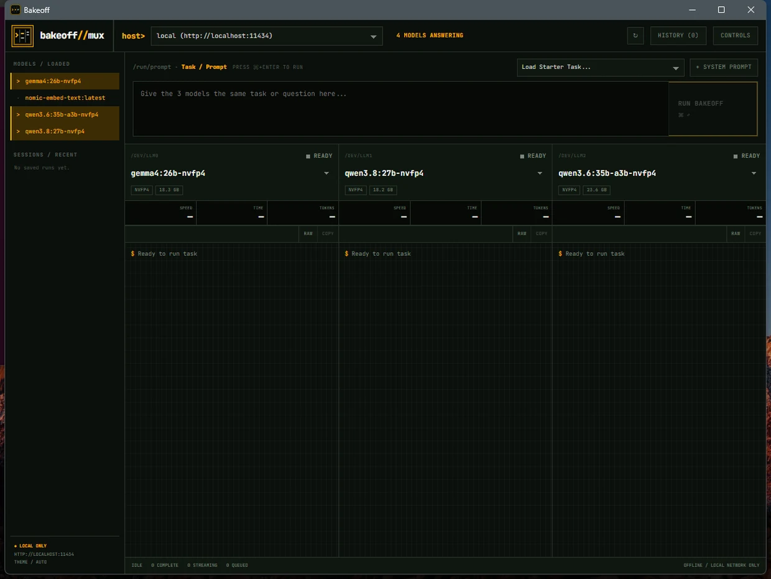
Task: Toggle RAW view in the qwen3.6:35b column
Action: pos(736,234)
